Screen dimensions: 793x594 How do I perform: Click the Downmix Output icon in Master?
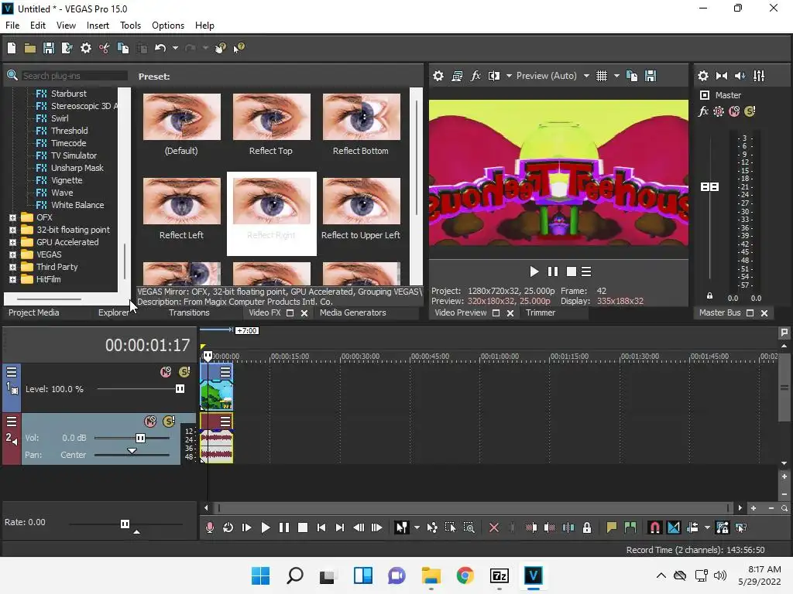722,76
